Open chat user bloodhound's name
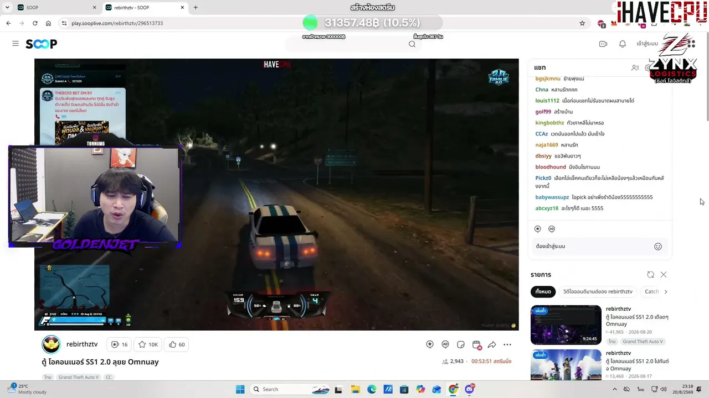The height and width of the screenshot is (398, 709). click(x=551, y=167)
